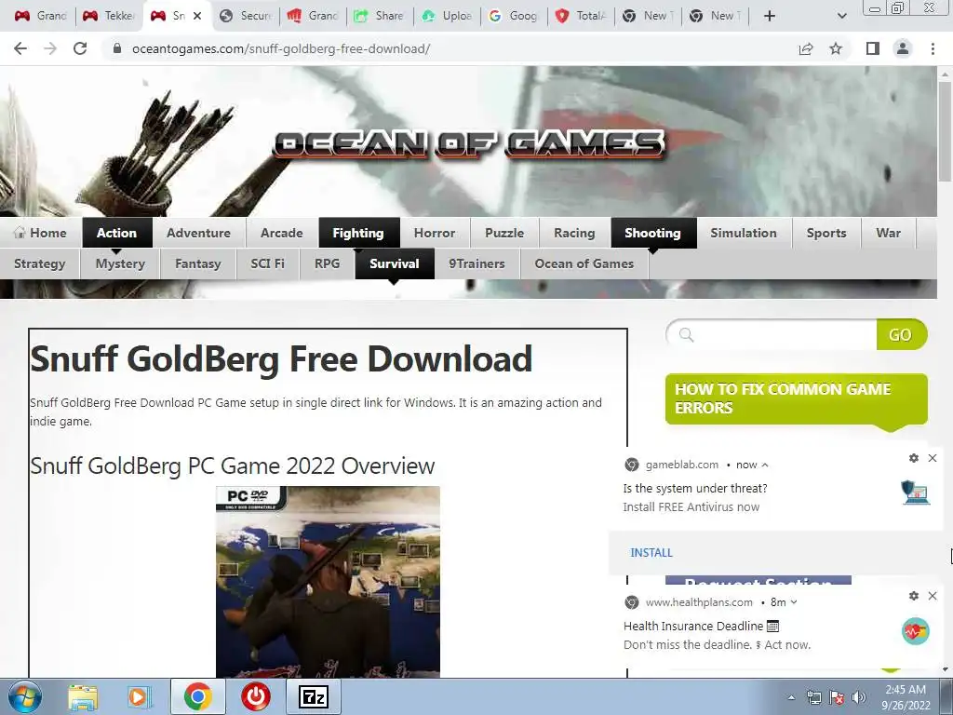Dismiss the healthplans.com notification

click(933, 596)
